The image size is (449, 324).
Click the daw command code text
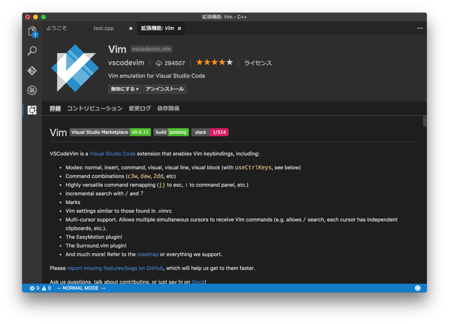click(145, 176)
